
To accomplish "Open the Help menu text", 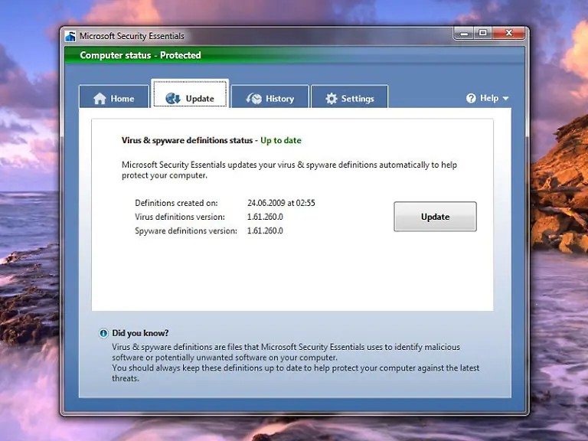I will 488,99.
